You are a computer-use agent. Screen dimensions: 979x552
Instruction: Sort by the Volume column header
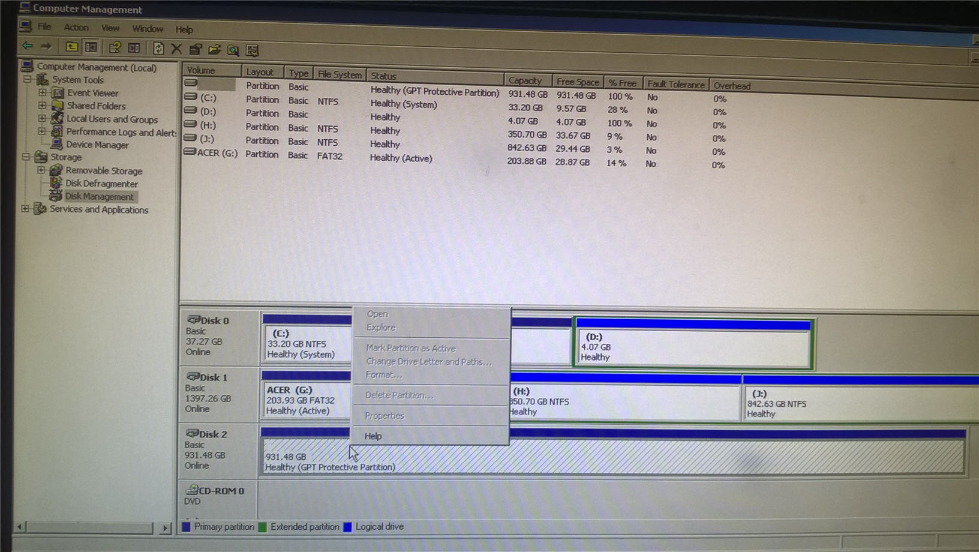click(x=212, y=70)
